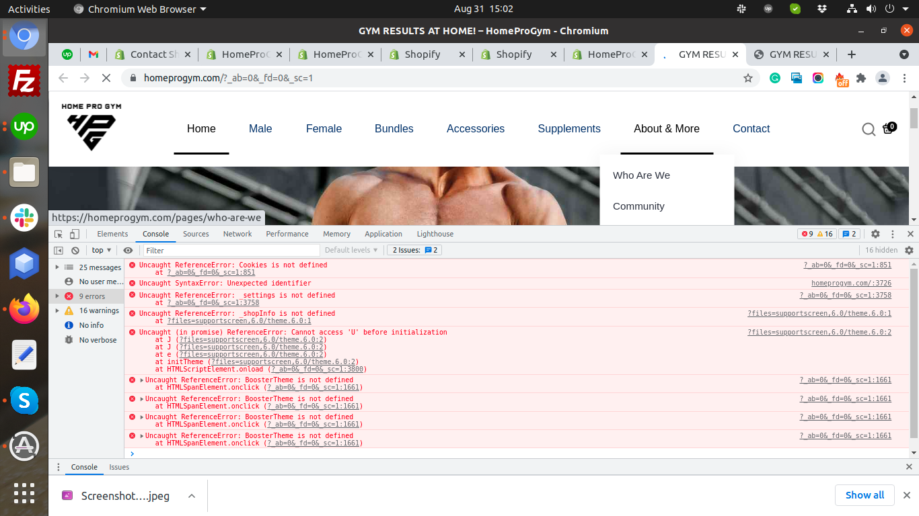919x516 pixels.
Task: Open new tab with plus button
Action: [852, 54]
